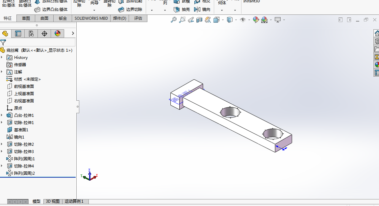This screenshot has height=206, width=379.
Task: Expand right panel with arrow button
Action: click(x=349, y=20)
